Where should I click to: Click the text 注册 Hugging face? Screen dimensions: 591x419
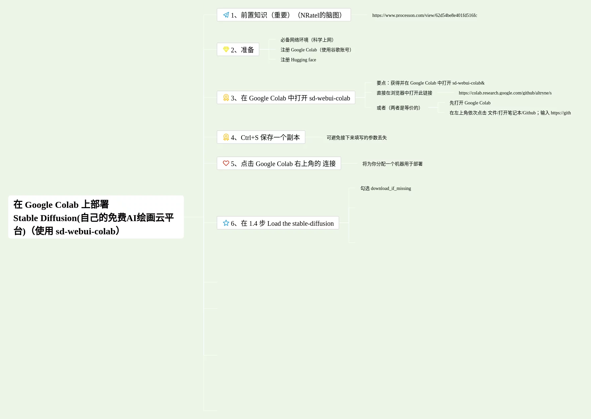(298, 60)
